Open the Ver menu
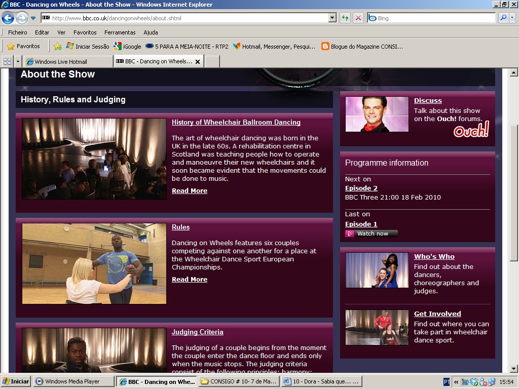Screen dimensions: 519x389 point(61,32)
